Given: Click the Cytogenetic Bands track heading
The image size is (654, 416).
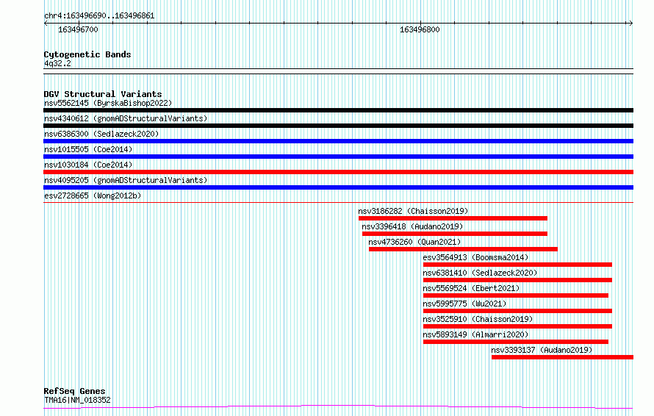Looking at the screenshot, I should point(87,54).
